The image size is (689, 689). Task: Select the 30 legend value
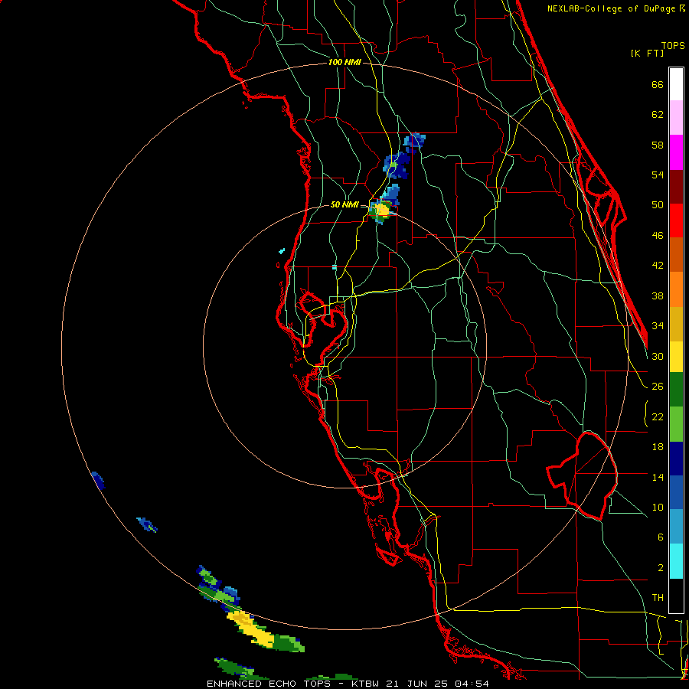click(x=658, y=356)
